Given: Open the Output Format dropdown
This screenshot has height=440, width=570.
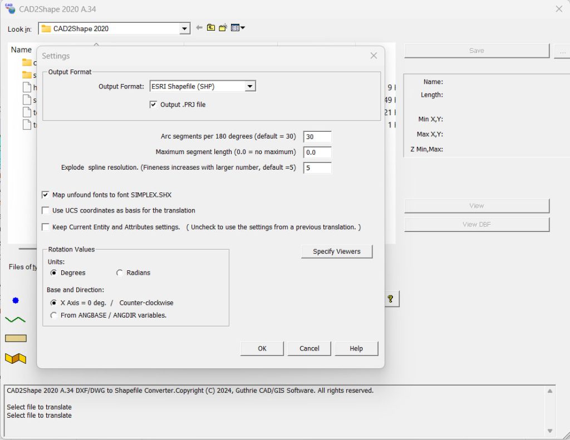Looking at the screenshot, I should pyautogui.click(x=250, y=86).
